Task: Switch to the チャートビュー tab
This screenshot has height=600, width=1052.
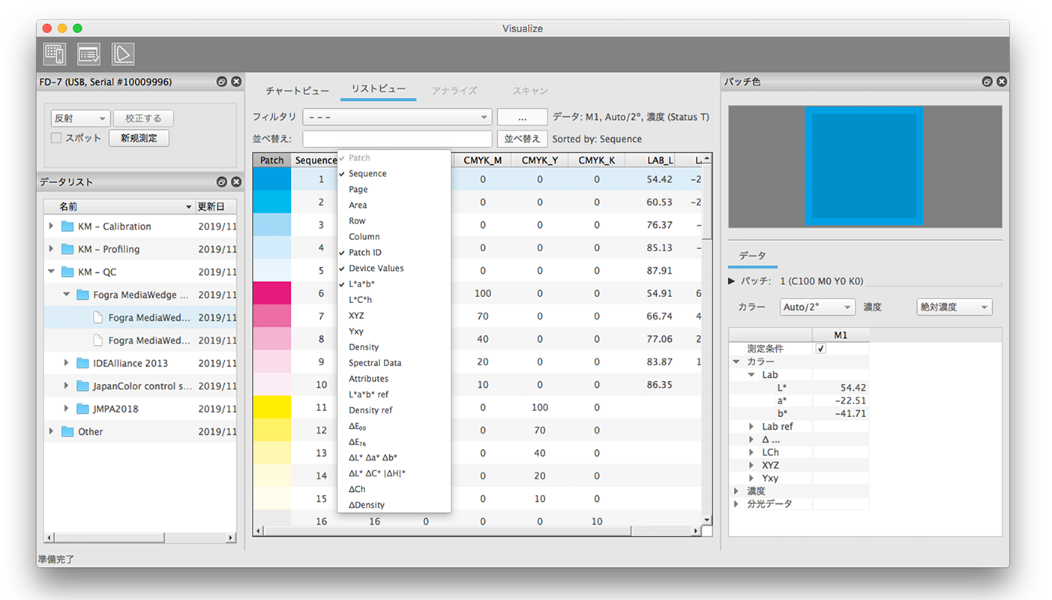Action: [x=297, y=90]
